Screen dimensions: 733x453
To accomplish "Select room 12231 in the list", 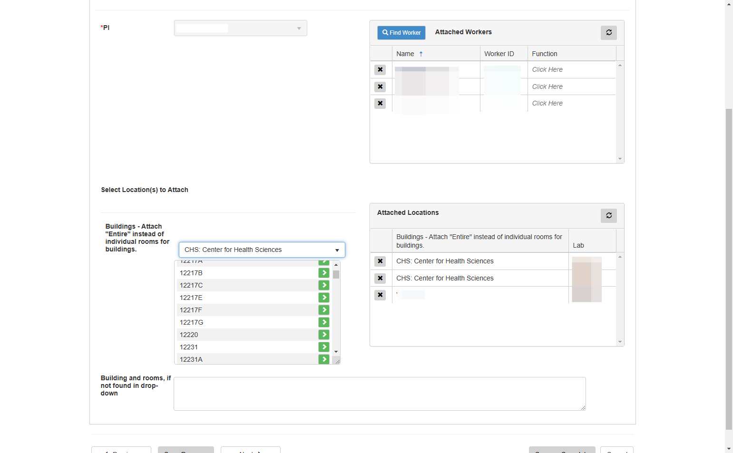I will (x=247, y=347).
